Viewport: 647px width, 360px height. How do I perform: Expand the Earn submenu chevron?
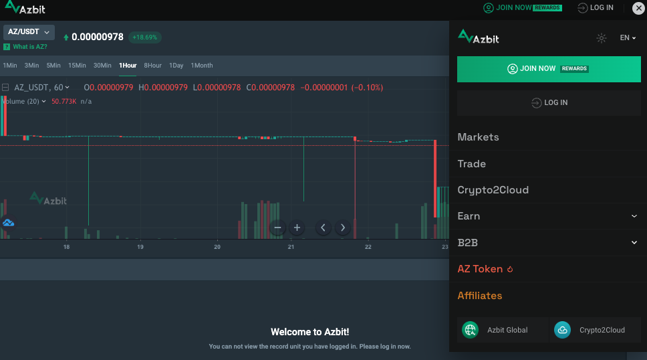coord(634,216)
